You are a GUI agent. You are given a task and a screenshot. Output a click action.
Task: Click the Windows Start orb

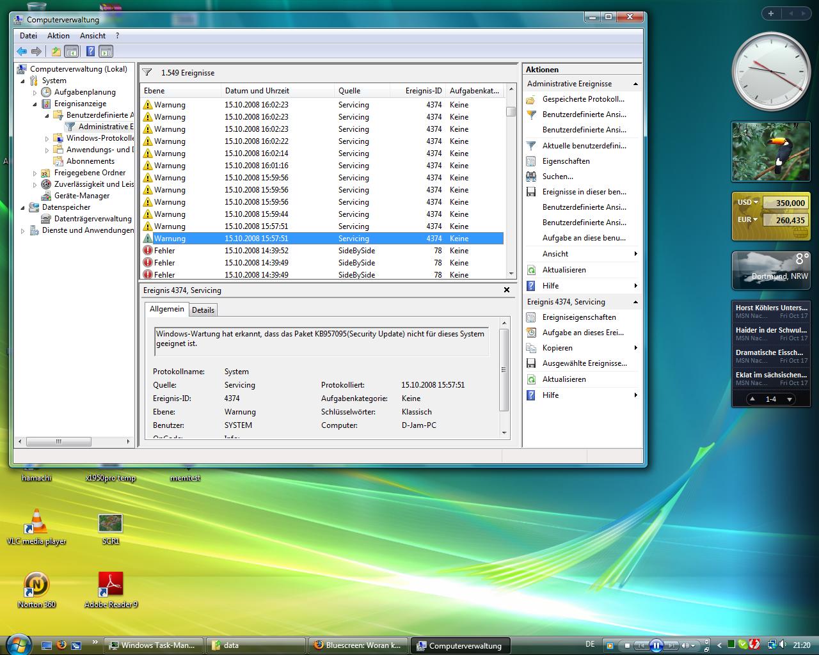[17, 644]
